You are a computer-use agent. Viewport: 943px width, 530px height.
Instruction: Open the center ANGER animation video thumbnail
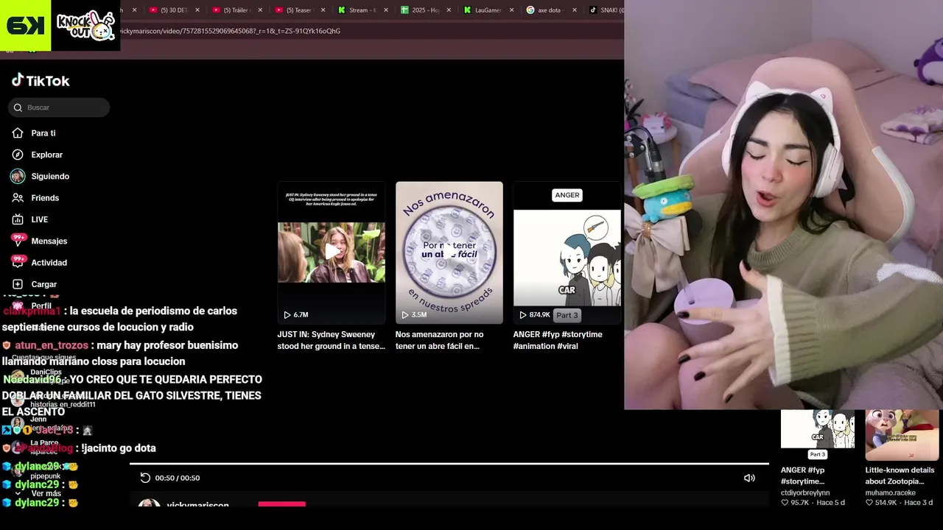tap(567, 252)
